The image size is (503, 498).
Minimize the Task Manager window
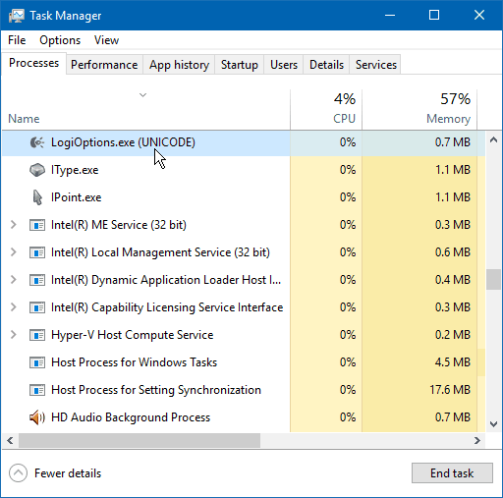[390, 15]
